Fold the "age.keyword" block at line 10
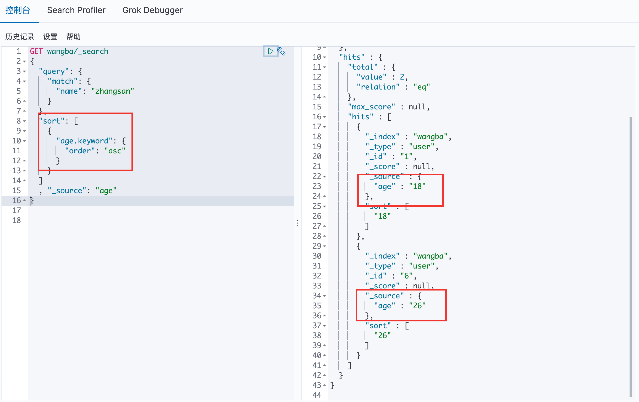The height and width of the screenshot is (402, 639). point(24,141)
